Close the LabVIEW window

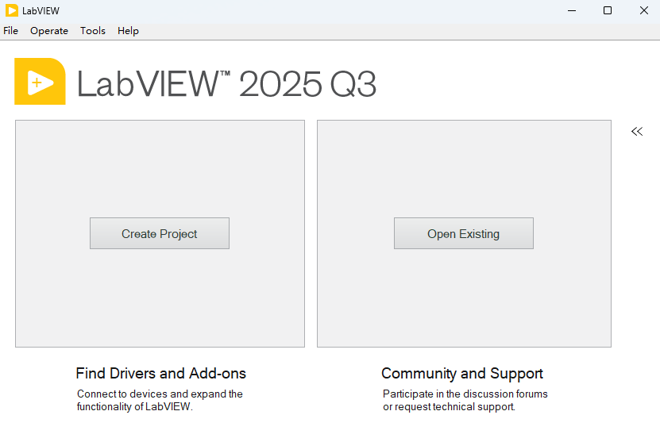click(643, 10)
